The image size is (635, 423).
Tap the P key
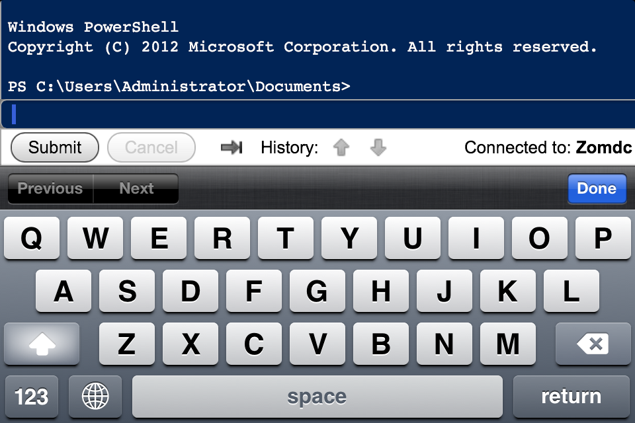coord(603,238)
